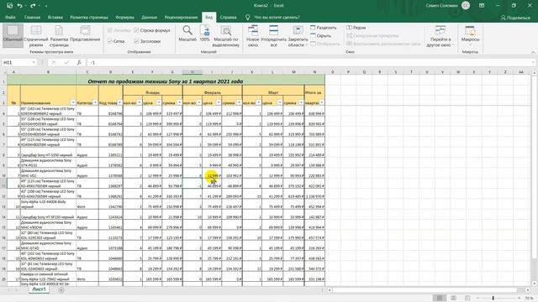Screen dimensions: 538x302
Task: Add a new sheet with plus button
Action: click(61, 290)
